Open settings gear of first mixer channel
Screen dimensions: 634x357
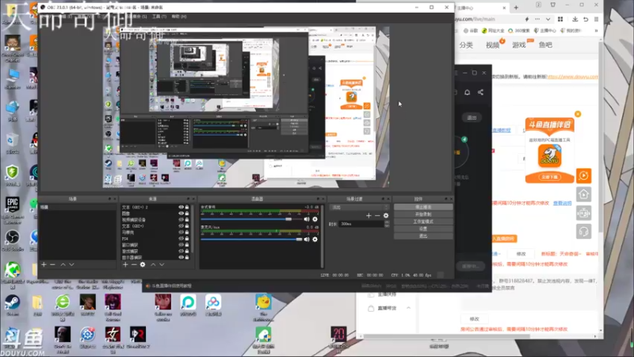pos(315,219)
